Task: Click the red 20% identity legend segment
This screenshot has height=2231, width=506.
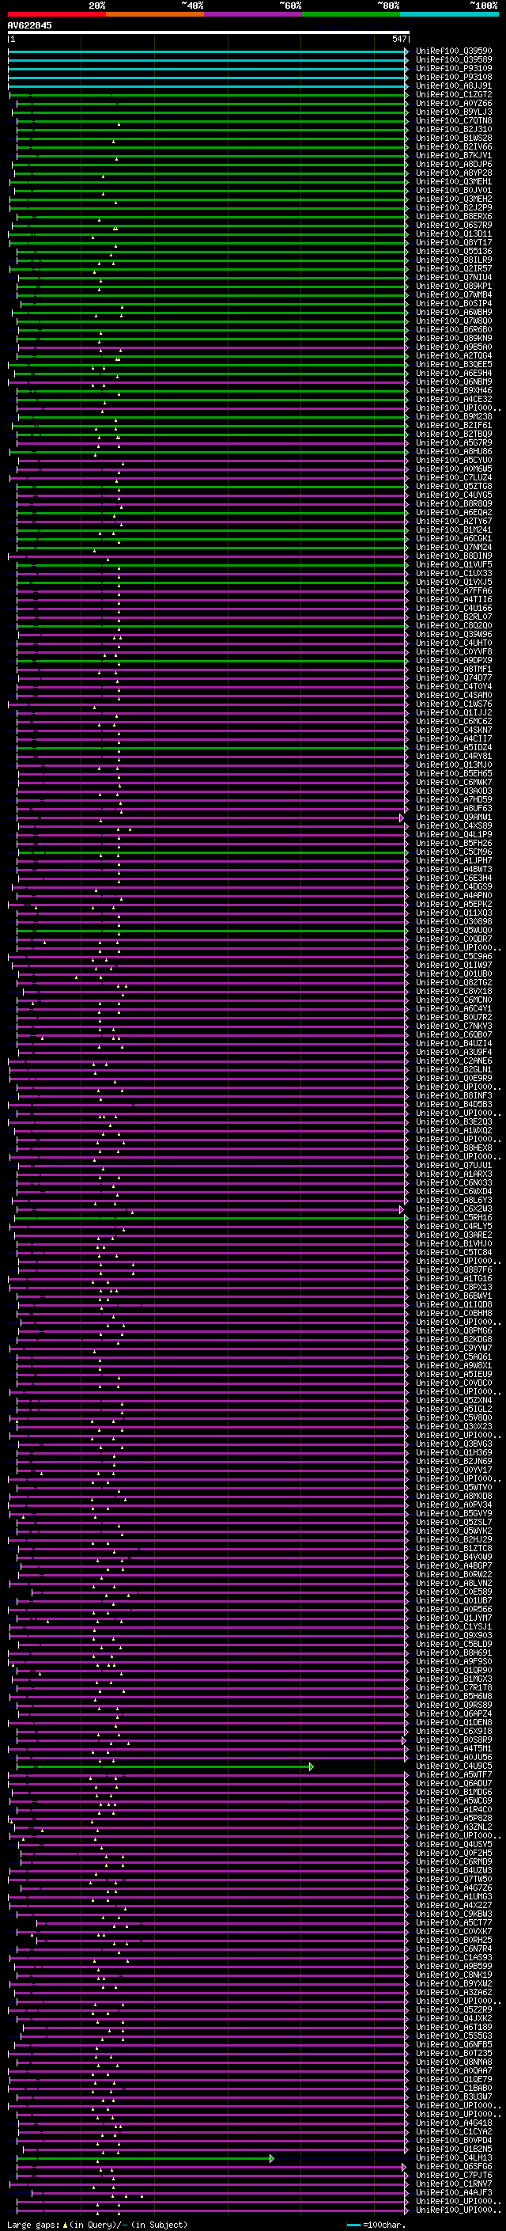Action: pyautogui.click(x=57, y=14)
